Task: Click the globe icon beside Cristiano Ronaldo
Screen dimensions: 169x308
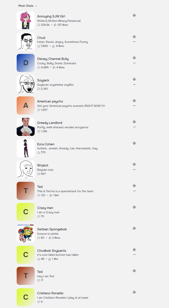Action: coord(134,292)
